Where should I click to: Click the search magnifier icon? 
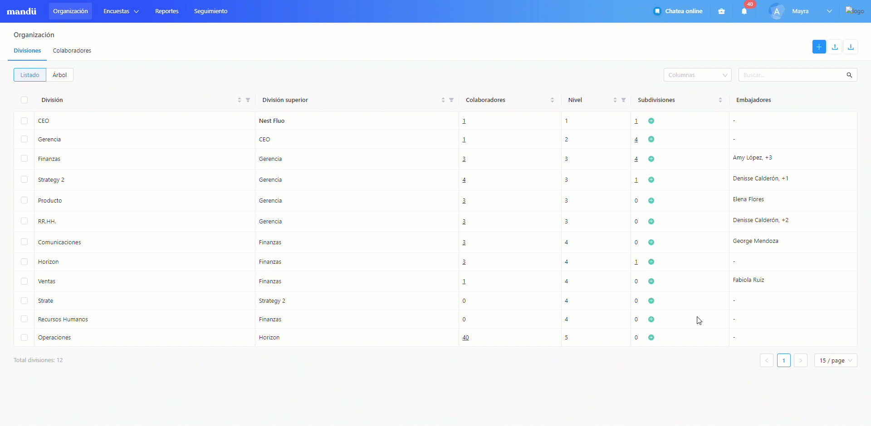849,75
